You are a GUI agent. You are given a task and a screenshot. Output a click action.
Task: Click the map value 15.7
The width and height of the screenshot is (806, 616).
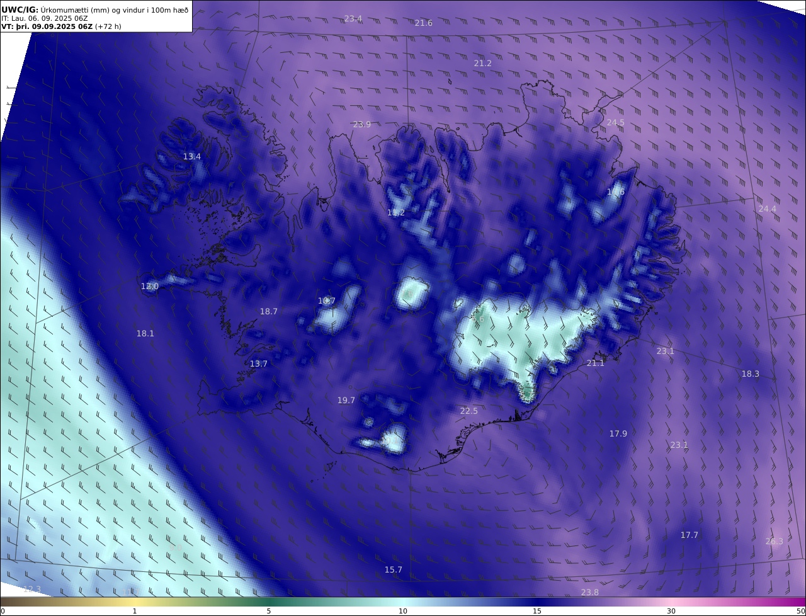click(x=394, y=570)
